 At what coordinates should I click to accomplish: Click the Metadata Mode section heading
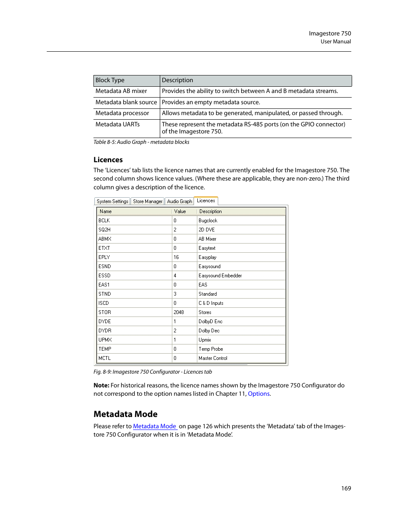click(x=126, y=414)
